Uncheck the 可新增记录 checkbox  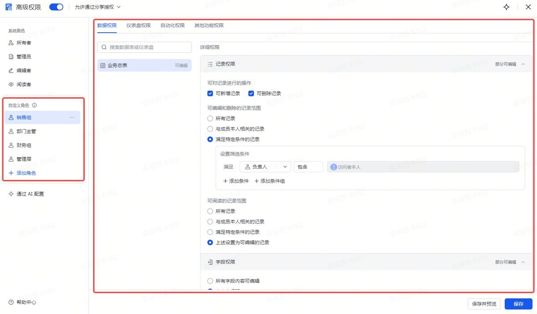point(210,94)
